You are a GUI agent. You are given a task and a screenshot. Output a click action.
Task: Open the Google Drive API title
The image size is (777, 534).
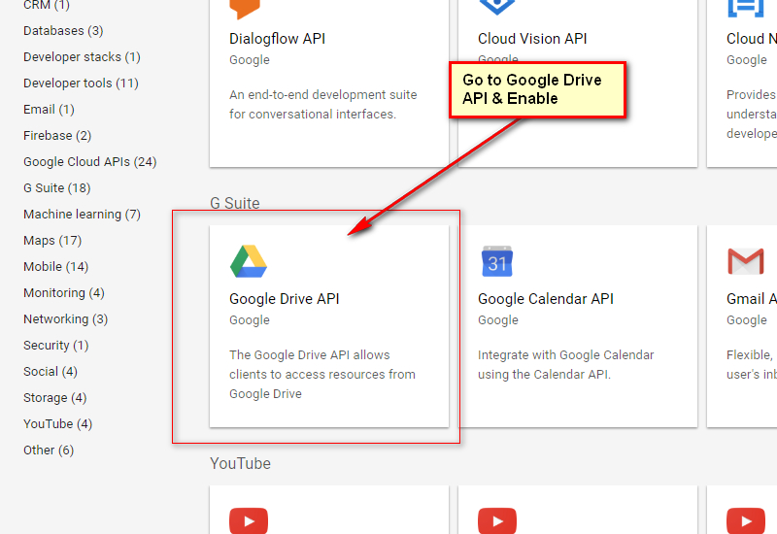tap(285, 299)
